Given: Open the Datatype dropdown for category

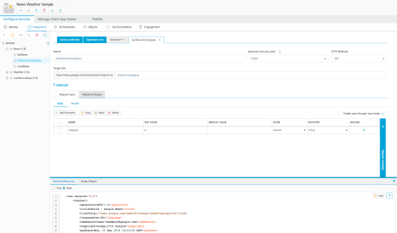Looking at the screenshot, I should tap(328, 130).
